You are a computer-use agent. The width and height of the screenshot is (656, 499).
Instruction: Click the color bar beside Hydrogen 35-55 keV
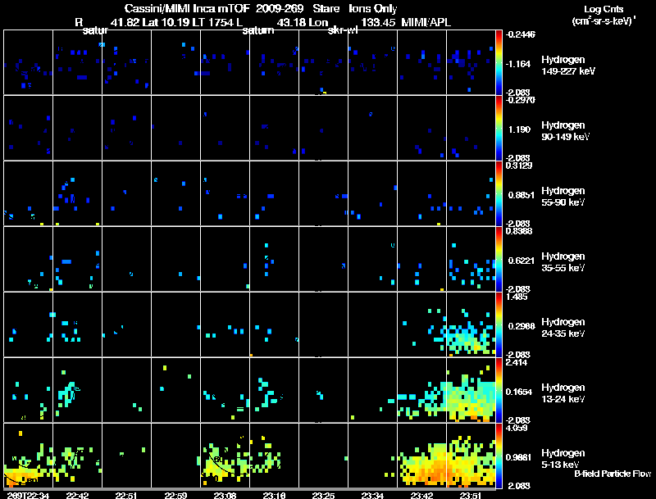point(499,259)
